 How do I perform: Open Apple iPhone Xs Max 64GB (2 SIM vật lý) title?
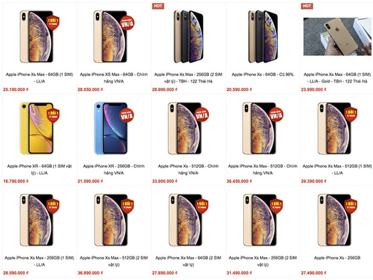pyautogui.click(x=188, y=261)
